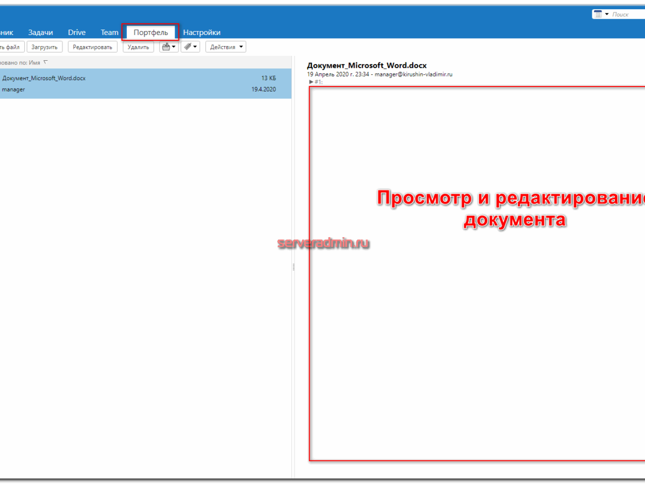This screenshot has width=645, height=484.
Task: Type in the Поиск search field
Action: [x=626, y=15]
